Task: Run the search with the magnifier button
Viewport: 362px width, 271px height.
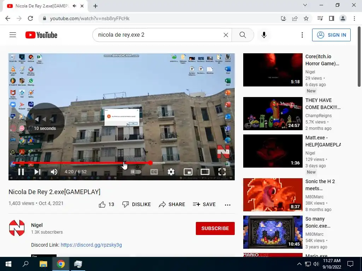Action: 243,35
